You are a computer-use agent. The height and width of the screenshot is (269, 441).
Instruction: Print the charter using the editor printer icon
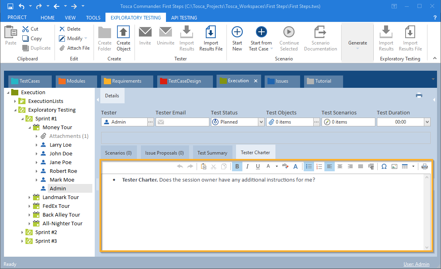425,166
